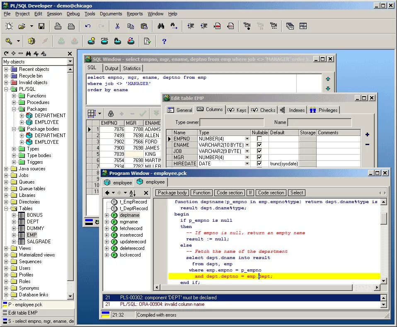Click the New file toolbar icon
This screenshot has width=397, height=327.
pyautogui.click(x=9, y=26)
